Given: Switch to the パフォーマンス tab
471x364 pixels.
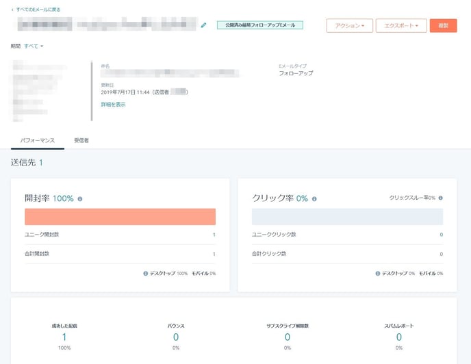Looking at the screenshot, I should click(38, 140).
